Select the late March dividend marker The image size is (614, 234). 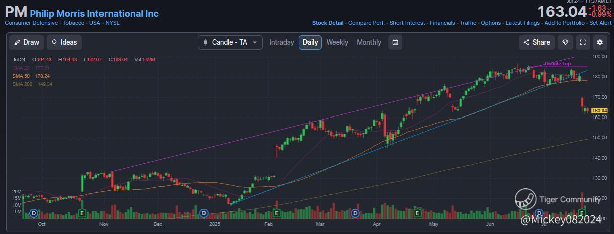(355, 213)
